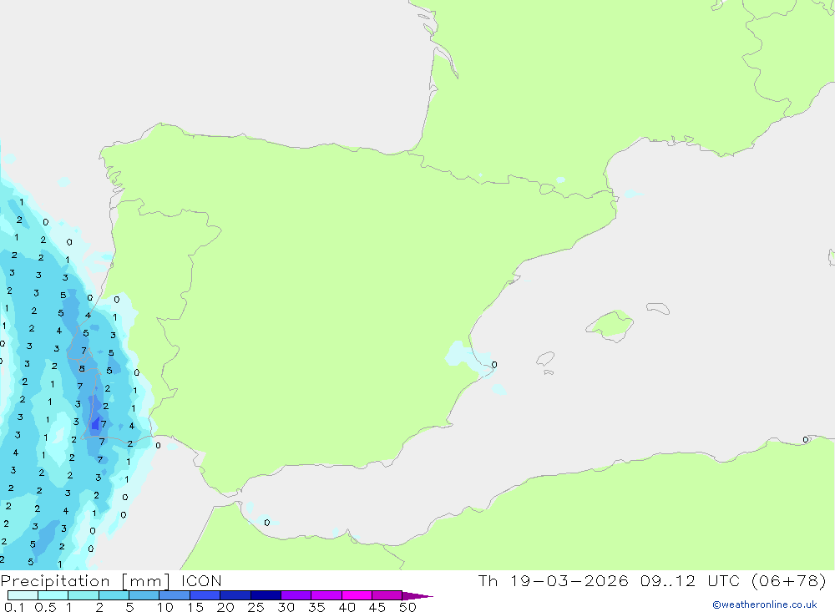
Task: Click the 35–40 mm violet legend swatch
Action: [326, 595]
